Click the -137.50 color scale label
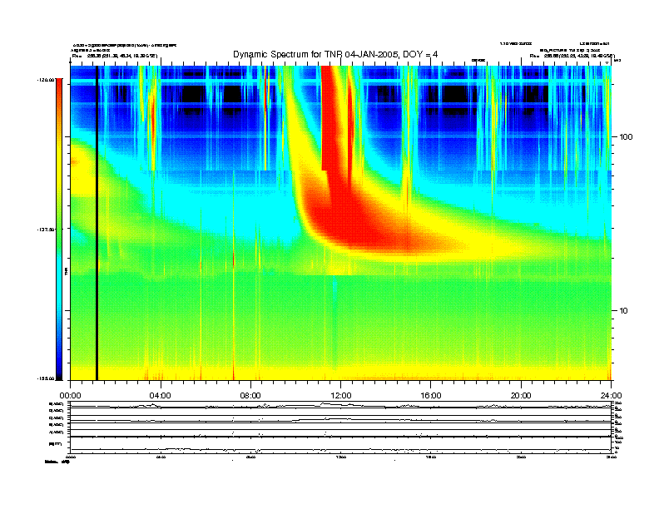This screenshot has width=659, height=509. [x=46, y=230]
